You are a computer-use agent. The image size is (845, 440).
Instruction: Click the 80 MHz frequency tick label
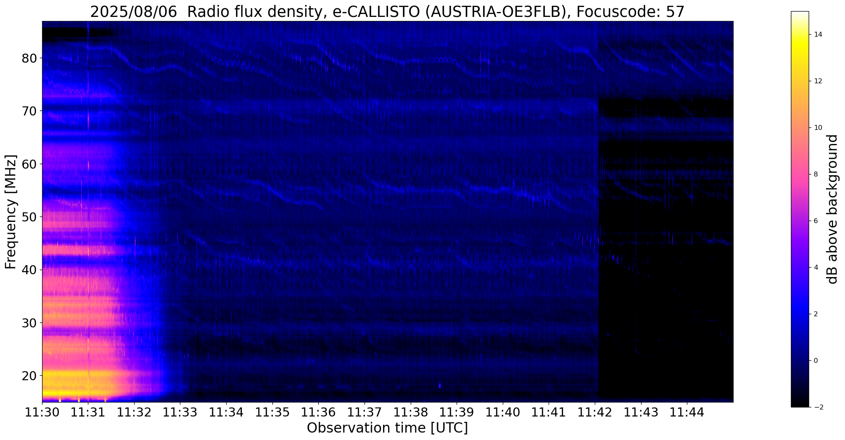pos(29,58)
